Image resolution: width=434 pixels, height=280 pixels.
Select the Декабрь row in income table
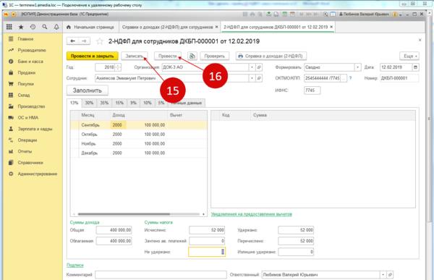pyautogui.click(x=138, y=153)
